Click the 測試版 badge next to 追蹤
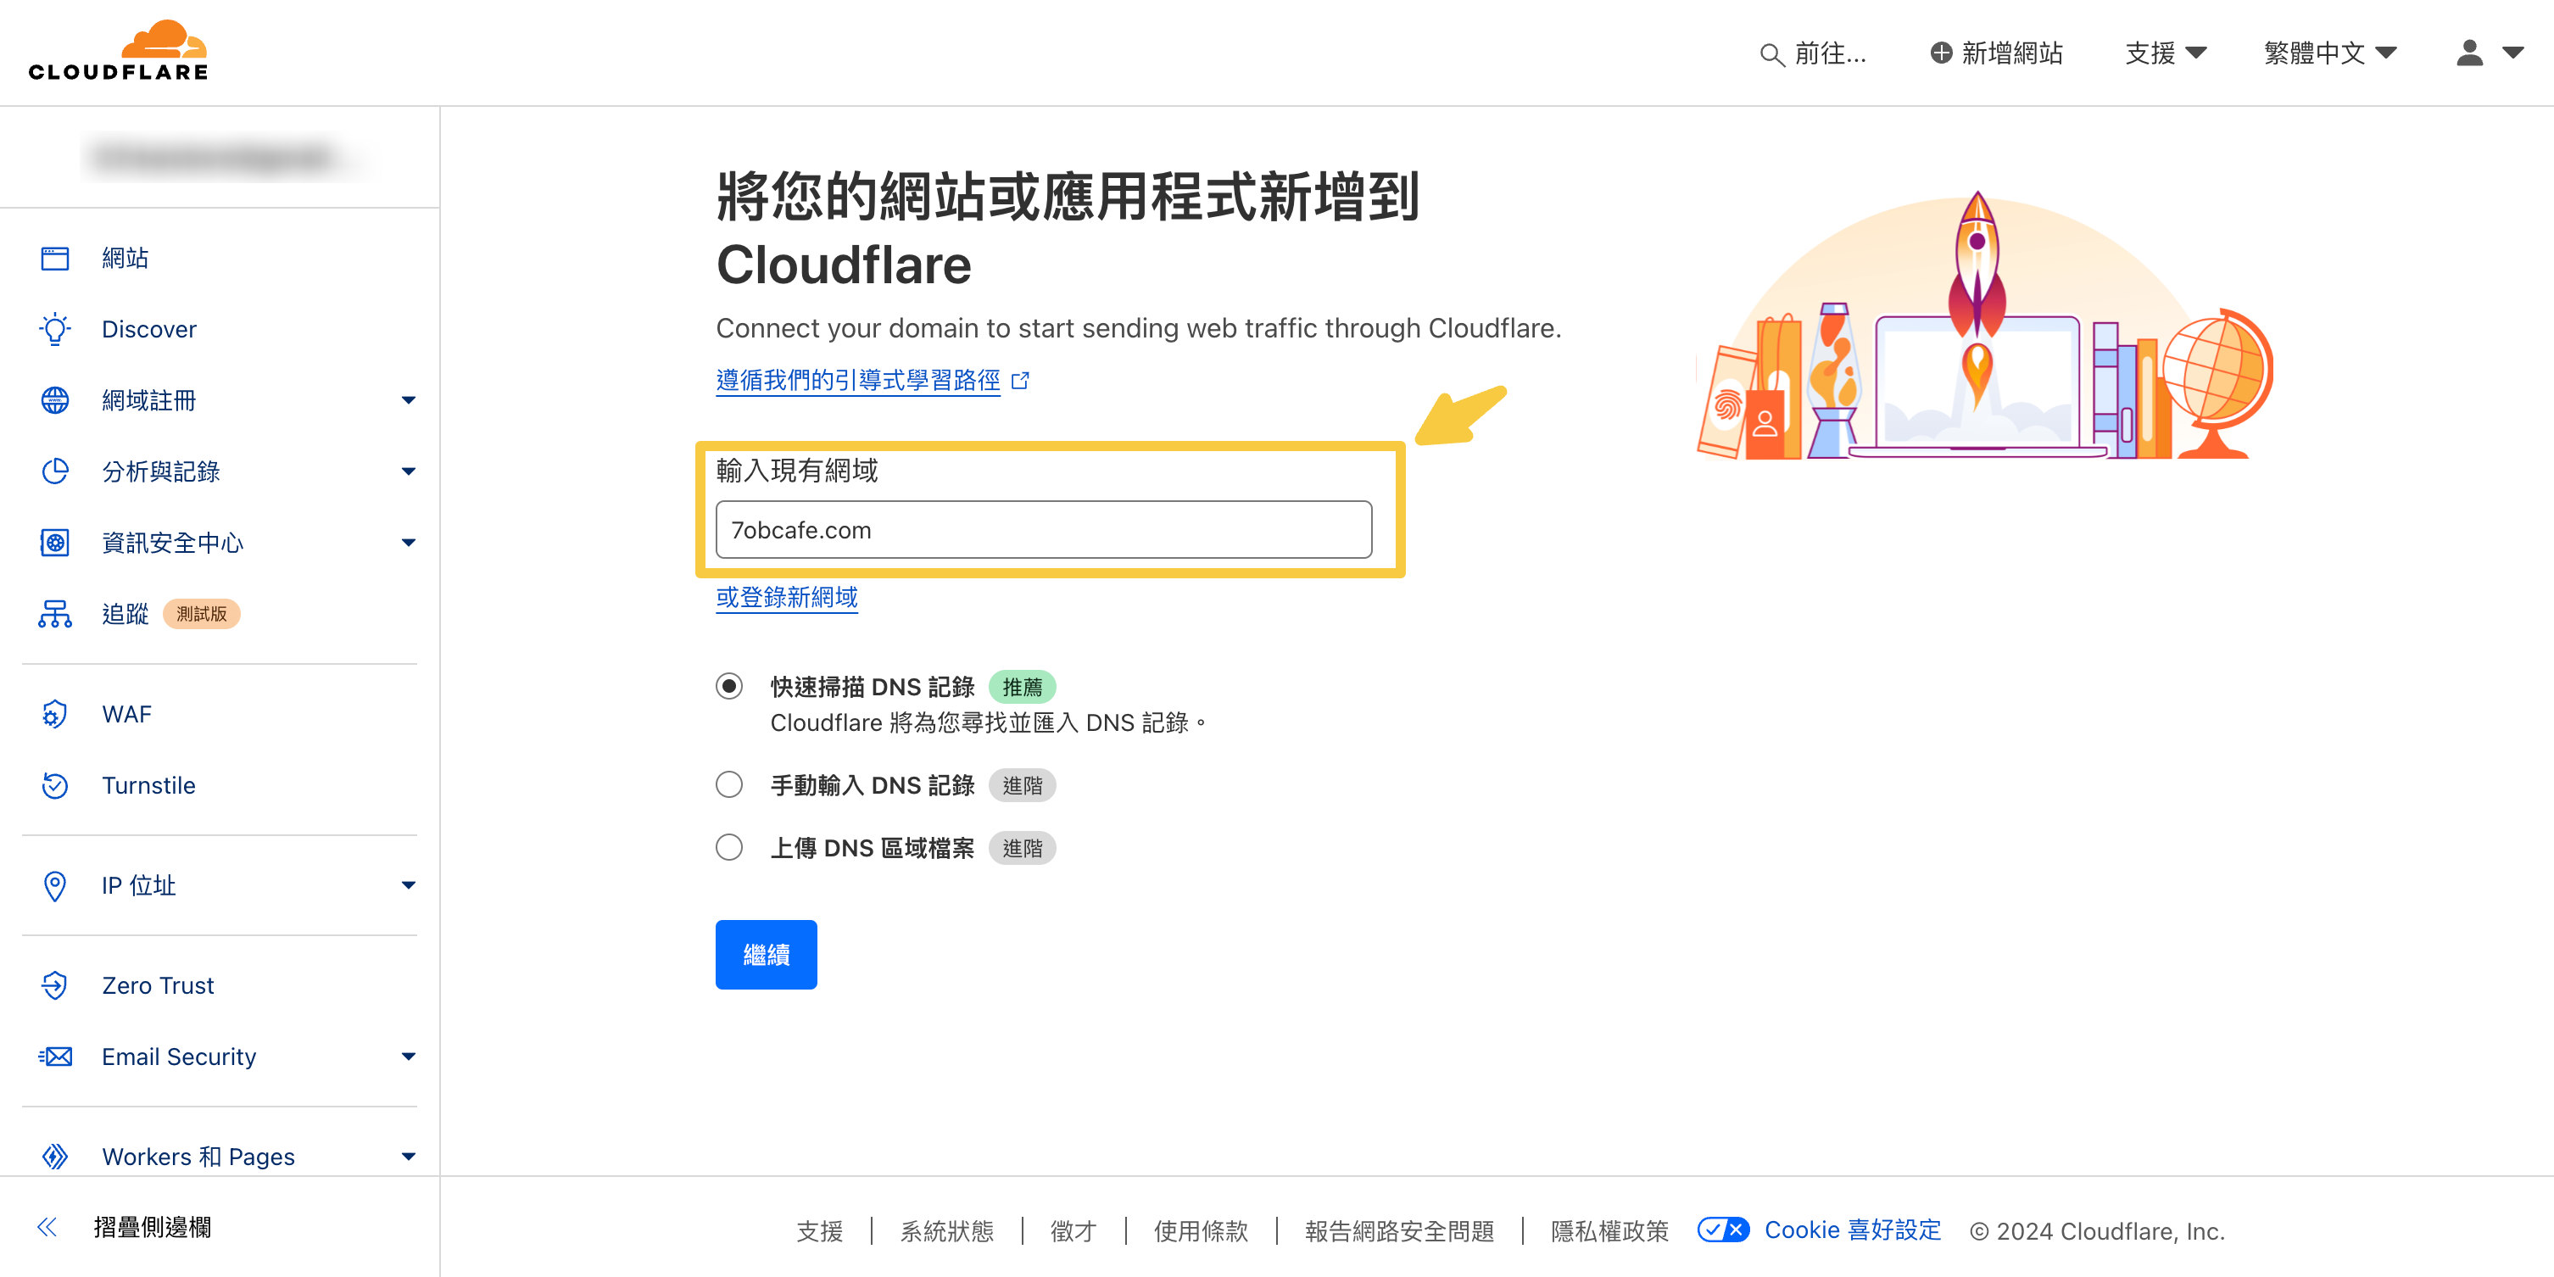The height and width of the screenshot is (1277, 2554). pyautogui.click(x=201, y=614)
